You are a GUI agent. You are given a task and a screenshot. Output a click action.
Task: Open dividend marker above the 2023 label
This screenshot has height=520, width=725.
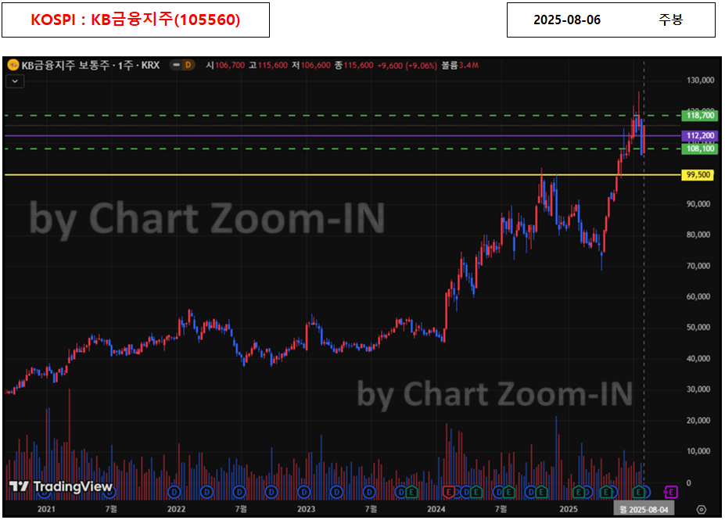coord(303,493)
